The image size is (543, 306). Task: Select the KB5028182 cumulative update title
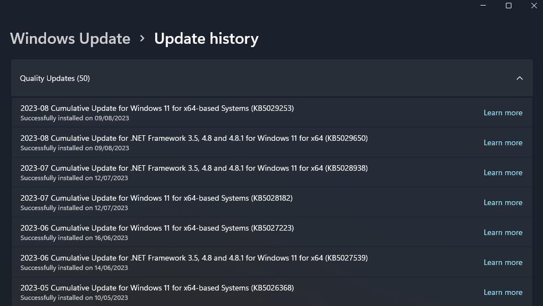(156, 198)
